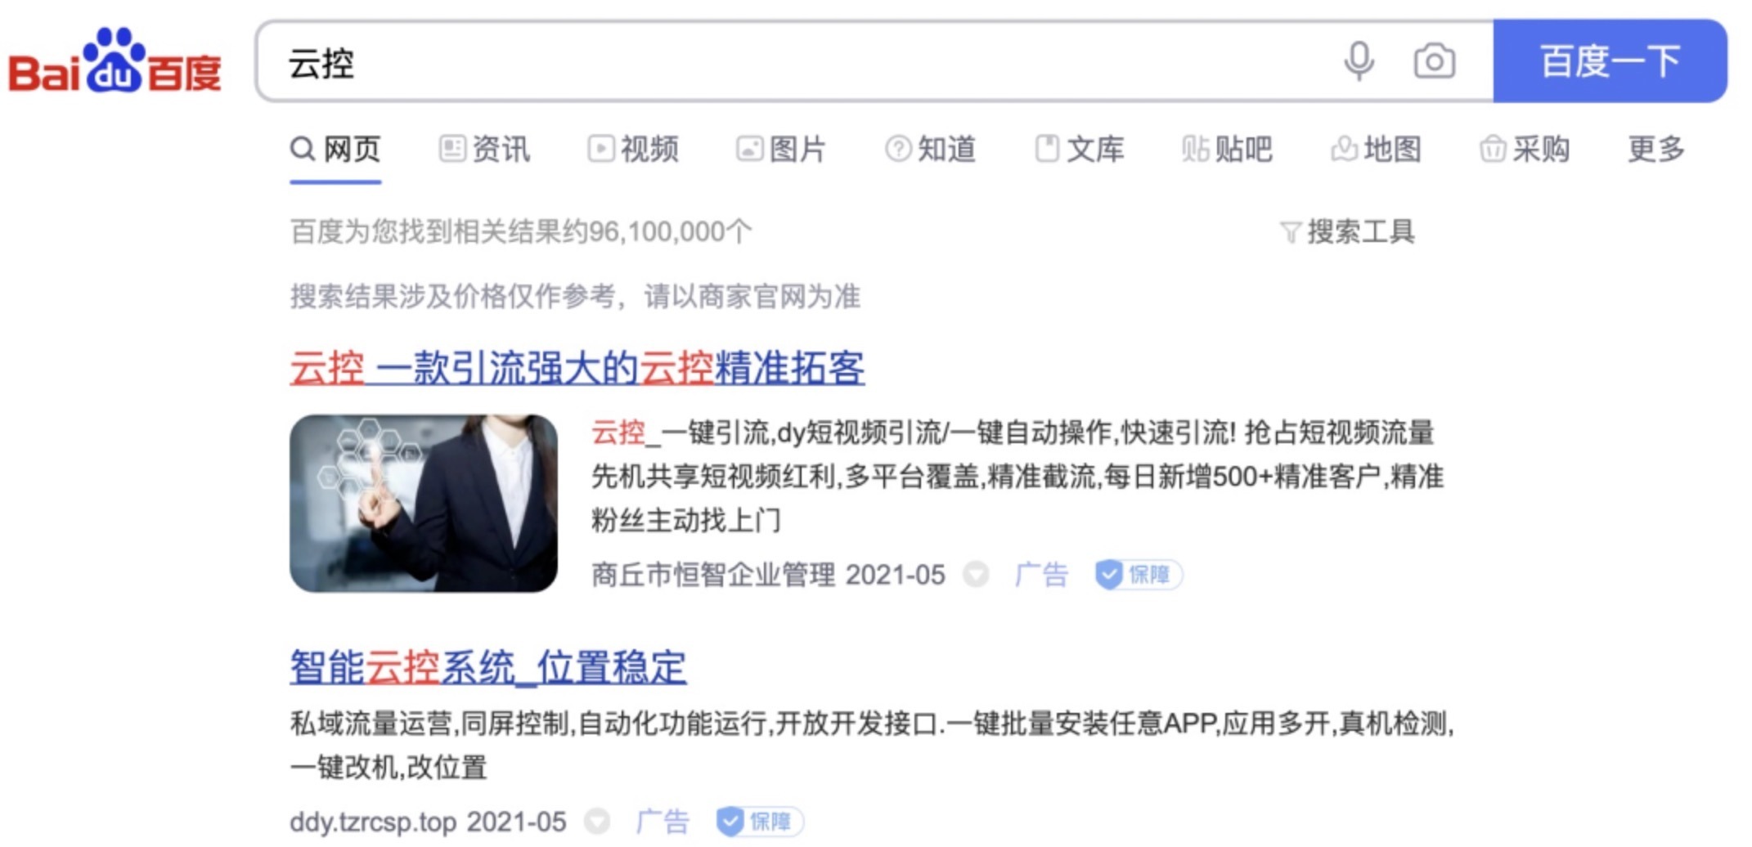
Task: Switch to the 资讯 tab
Action: 485,149
